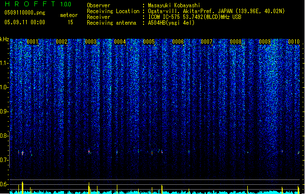This screenshot has height=194, width=305.
Task: Click the 1.0 kHz axis tick label
Action: pyautogui.click(x=4, y=87)
